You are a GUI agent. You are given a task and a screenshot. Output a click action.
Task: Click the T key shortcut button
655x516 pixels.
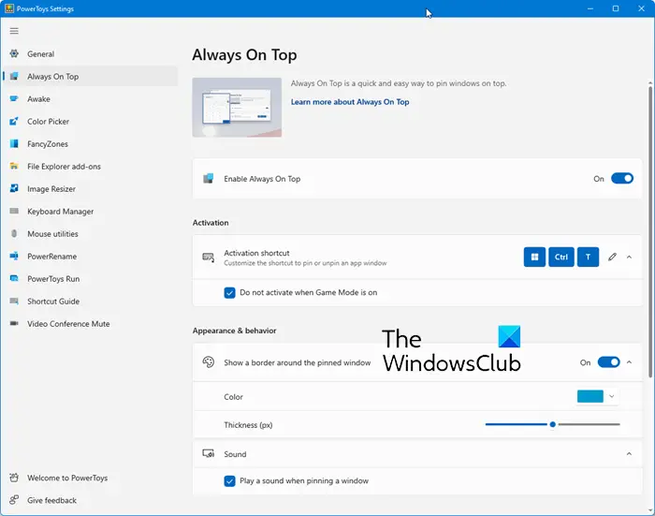coord(588,257)
